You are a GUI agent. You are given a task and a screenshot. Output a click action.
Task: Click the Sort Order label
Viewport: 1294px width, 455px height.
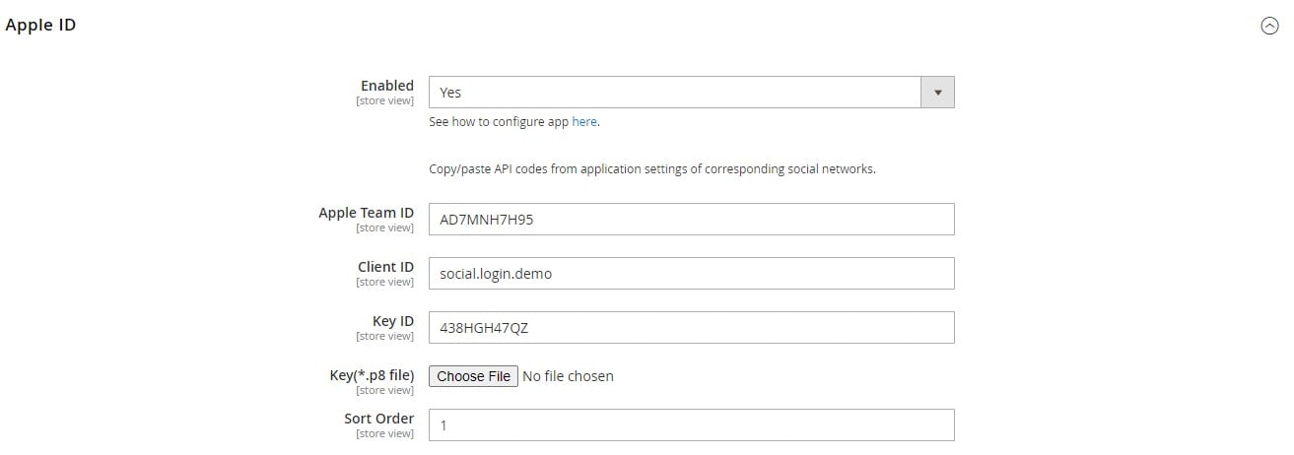coord(378,419)
